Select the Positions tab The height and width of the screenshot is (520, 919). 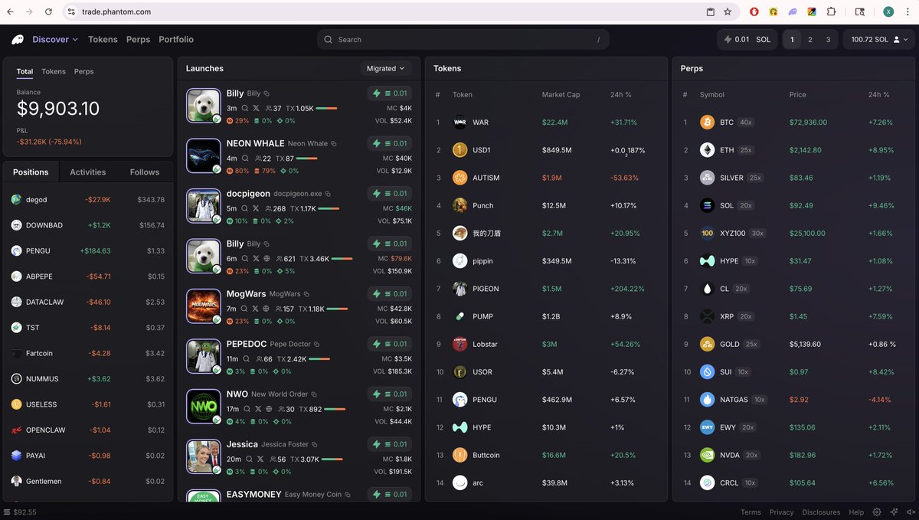pos(31,172)
